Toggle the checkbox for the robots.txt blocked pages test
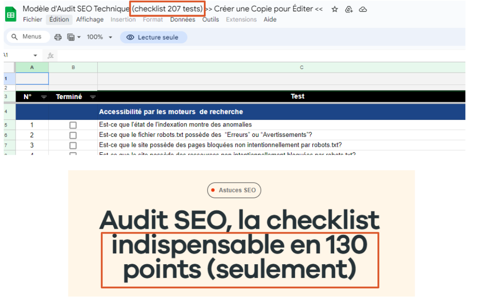The height and width of the screenshot is (301, 478). coord(73,145)
